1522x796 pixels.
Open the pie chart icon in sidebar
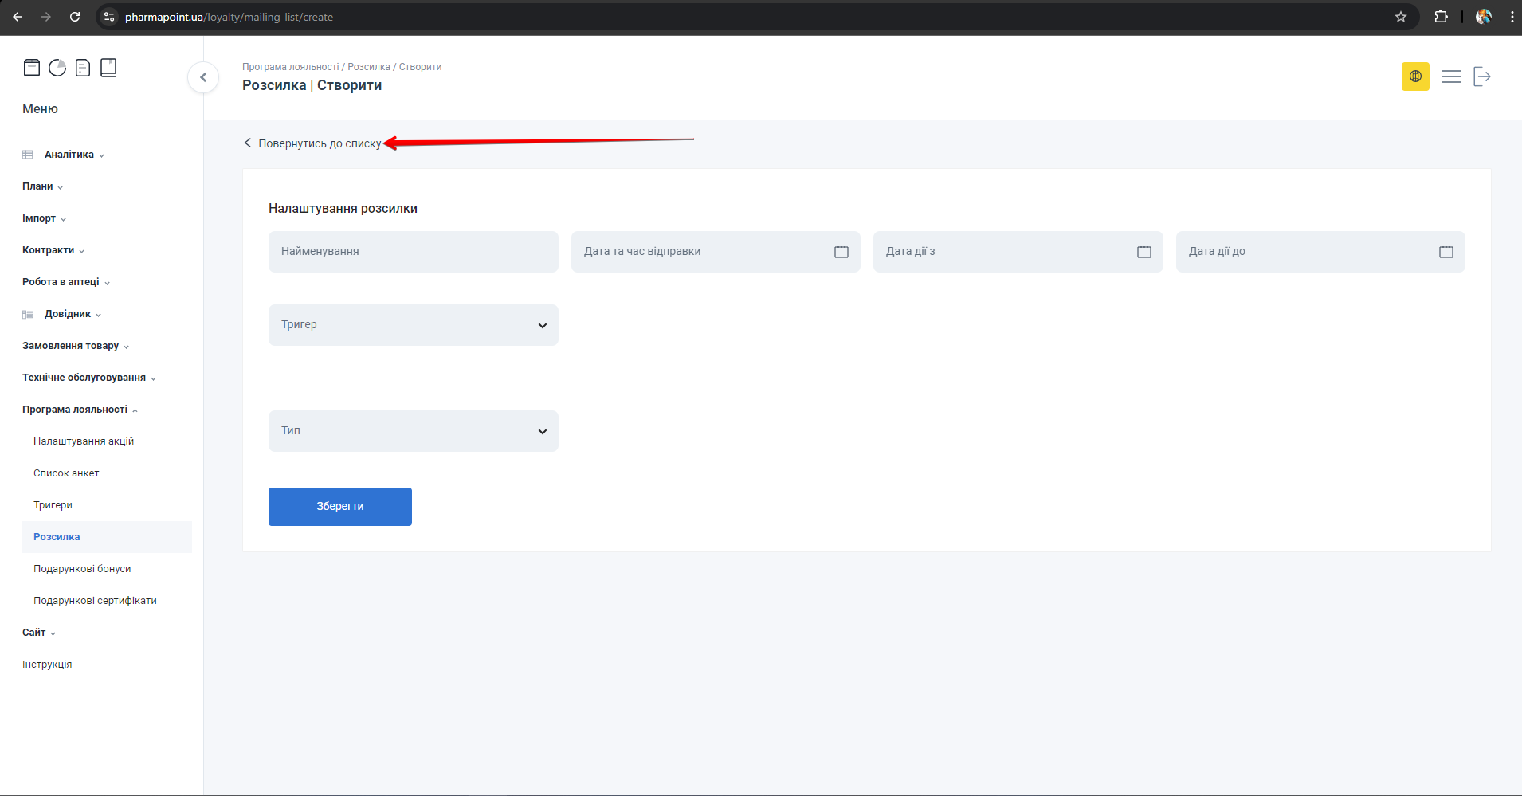(x=57, y=68)
